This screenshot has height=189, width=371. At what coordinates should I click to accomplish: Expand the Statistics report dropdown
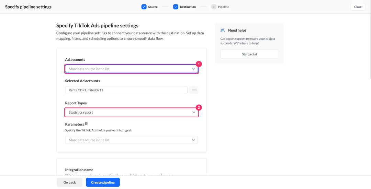point(131,113)
